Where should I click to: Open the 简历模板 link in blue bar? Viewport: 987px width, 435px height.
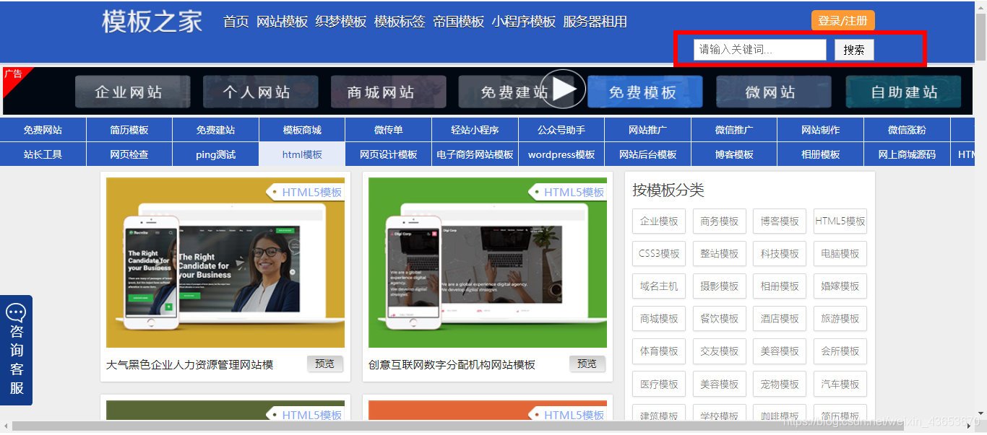(x=129, y=130)
